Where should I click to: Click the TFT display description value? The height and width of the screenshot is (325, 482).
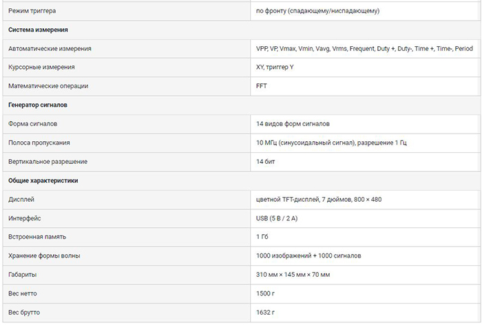pos(318,199)
